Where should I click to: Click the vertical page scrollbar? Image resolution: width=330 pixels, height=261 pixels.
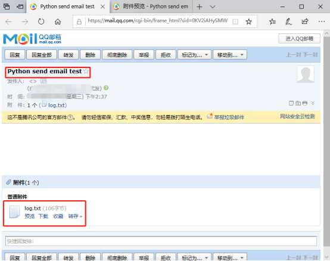[326, 141]
